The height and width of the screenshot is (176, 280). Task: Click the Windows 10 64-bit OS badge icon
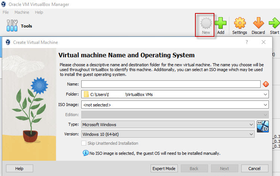[x=263, y=127]
